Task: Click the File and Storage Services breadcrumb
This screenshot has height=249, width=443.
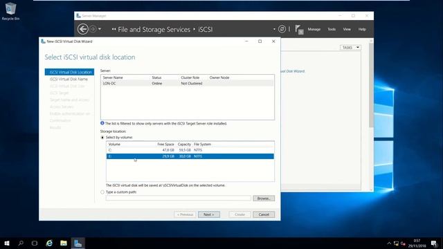Action: 154,29
